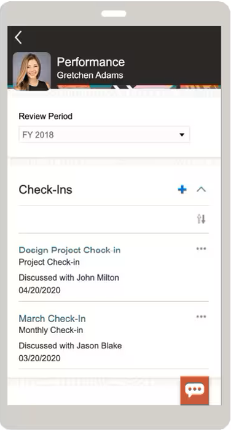Open the March Check-In link

52,318
